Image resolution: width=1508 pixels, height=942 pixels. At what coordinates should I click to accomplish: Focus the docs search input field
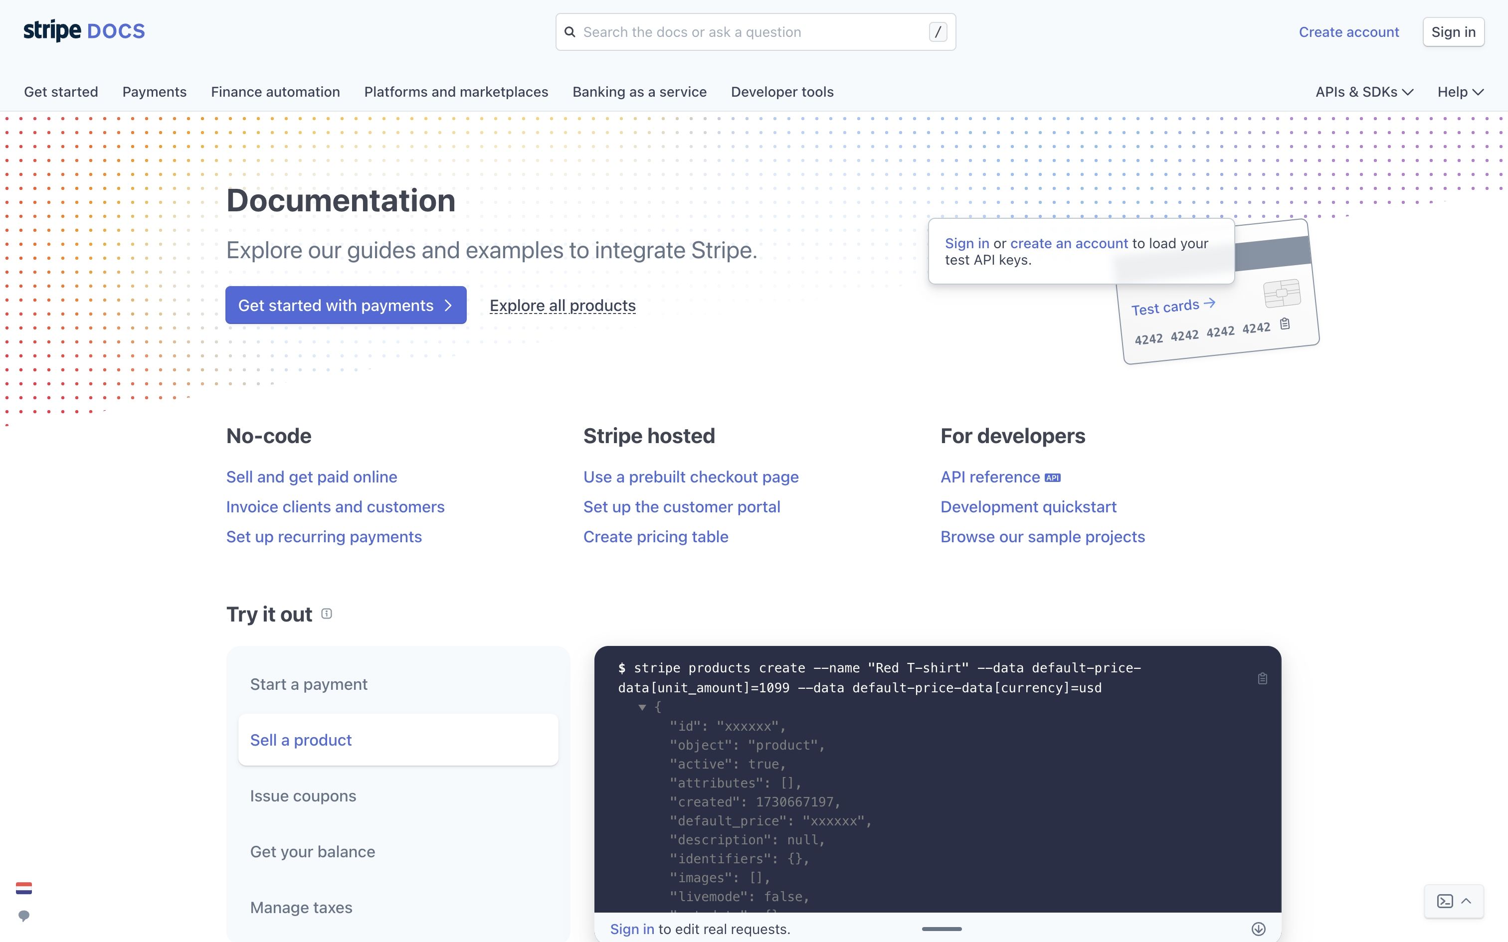(x=755, y=32)
